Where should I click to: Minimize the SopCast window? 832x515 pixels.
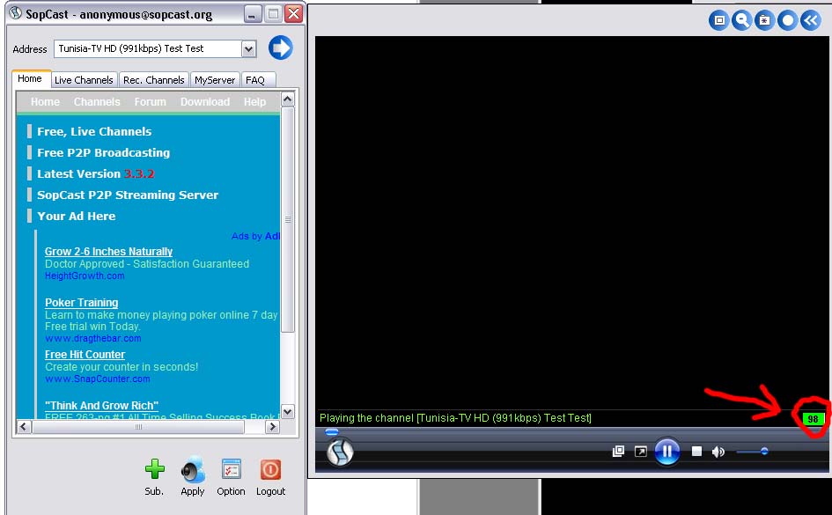253,14
